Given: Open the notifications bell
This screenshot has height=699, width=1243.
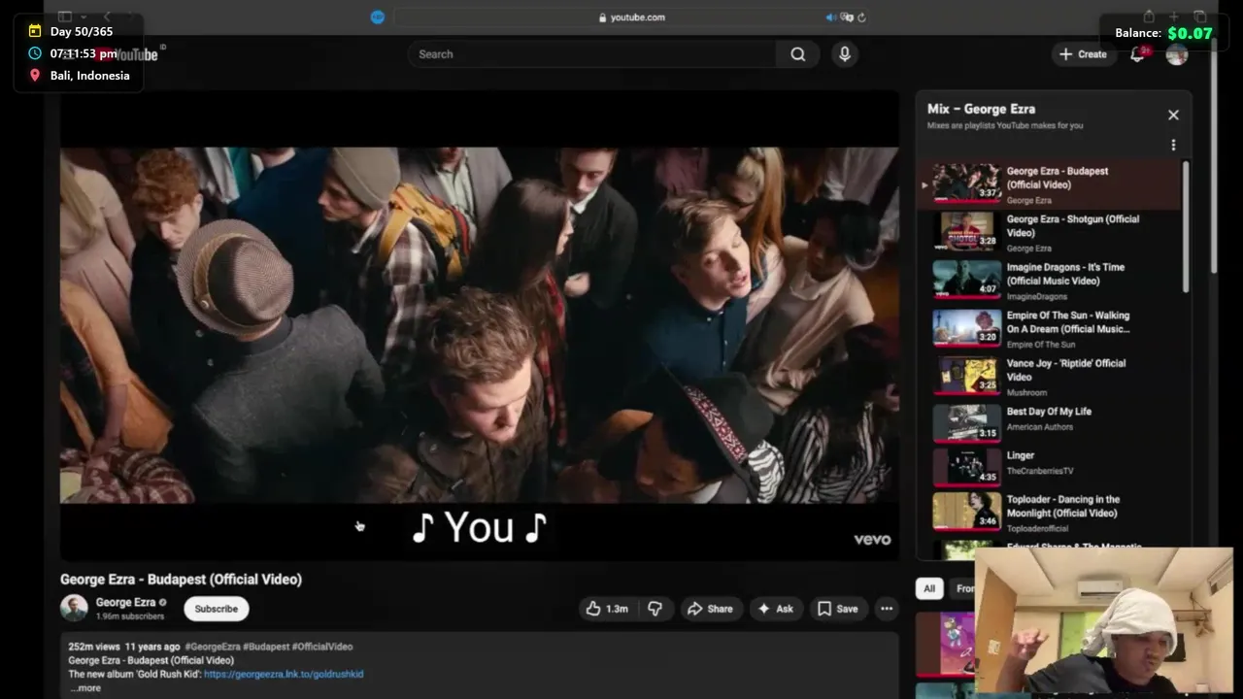Looking at the screenshot, I should coord(1137,54).
